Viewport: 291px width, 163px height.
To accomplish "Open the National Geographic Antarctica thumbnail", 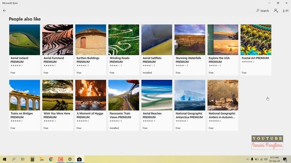I will coord(190,95).
